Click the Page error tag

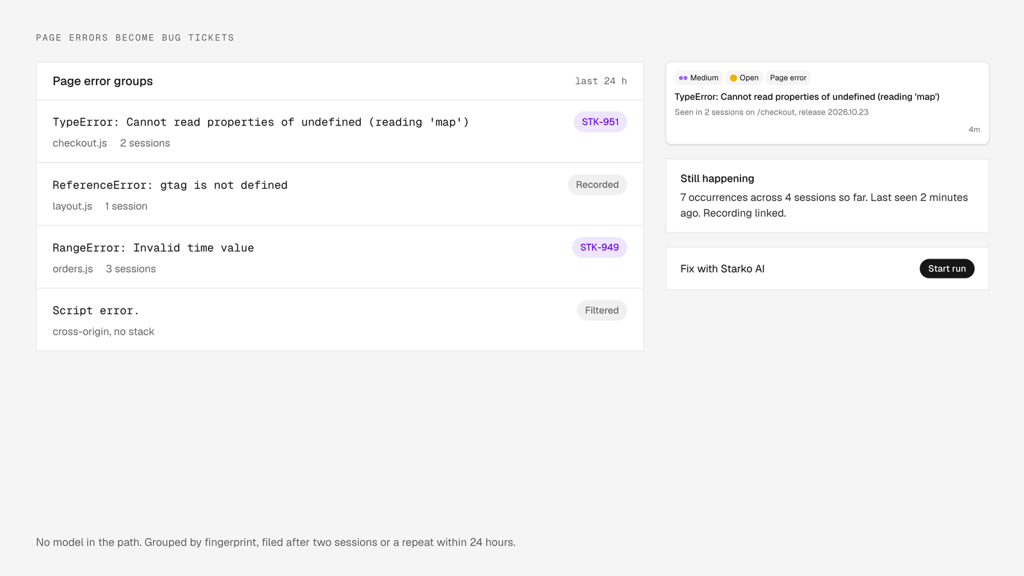tap(788, 78)
